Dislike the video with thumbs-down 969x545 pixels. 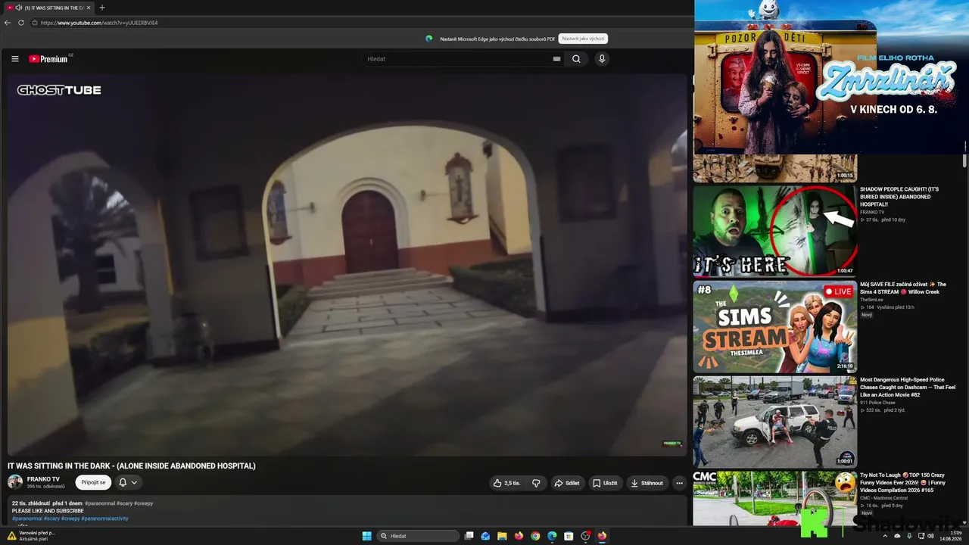point(536,483)
